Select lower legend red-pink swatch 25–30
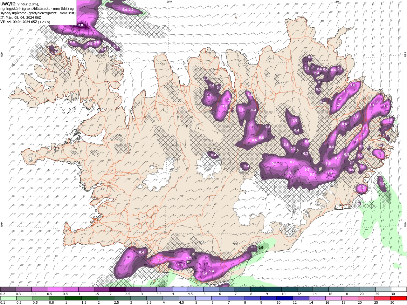 click(382, 298)
